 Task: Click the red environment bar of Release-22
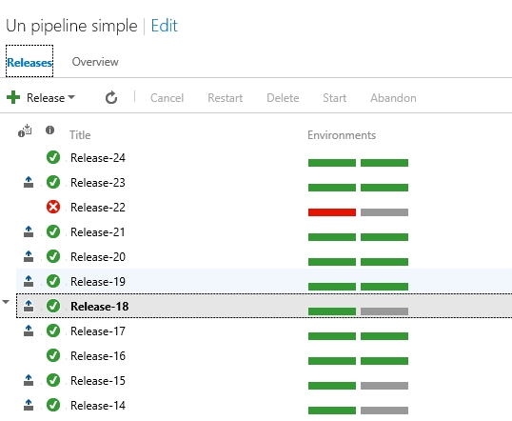332,212
